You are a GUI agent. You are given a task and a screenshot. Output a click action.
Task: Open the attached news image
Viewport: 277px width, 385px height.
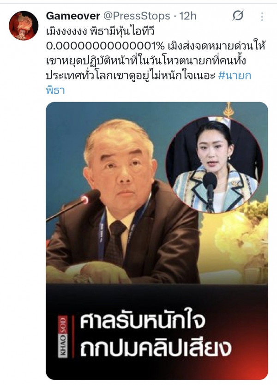[157, 241]
